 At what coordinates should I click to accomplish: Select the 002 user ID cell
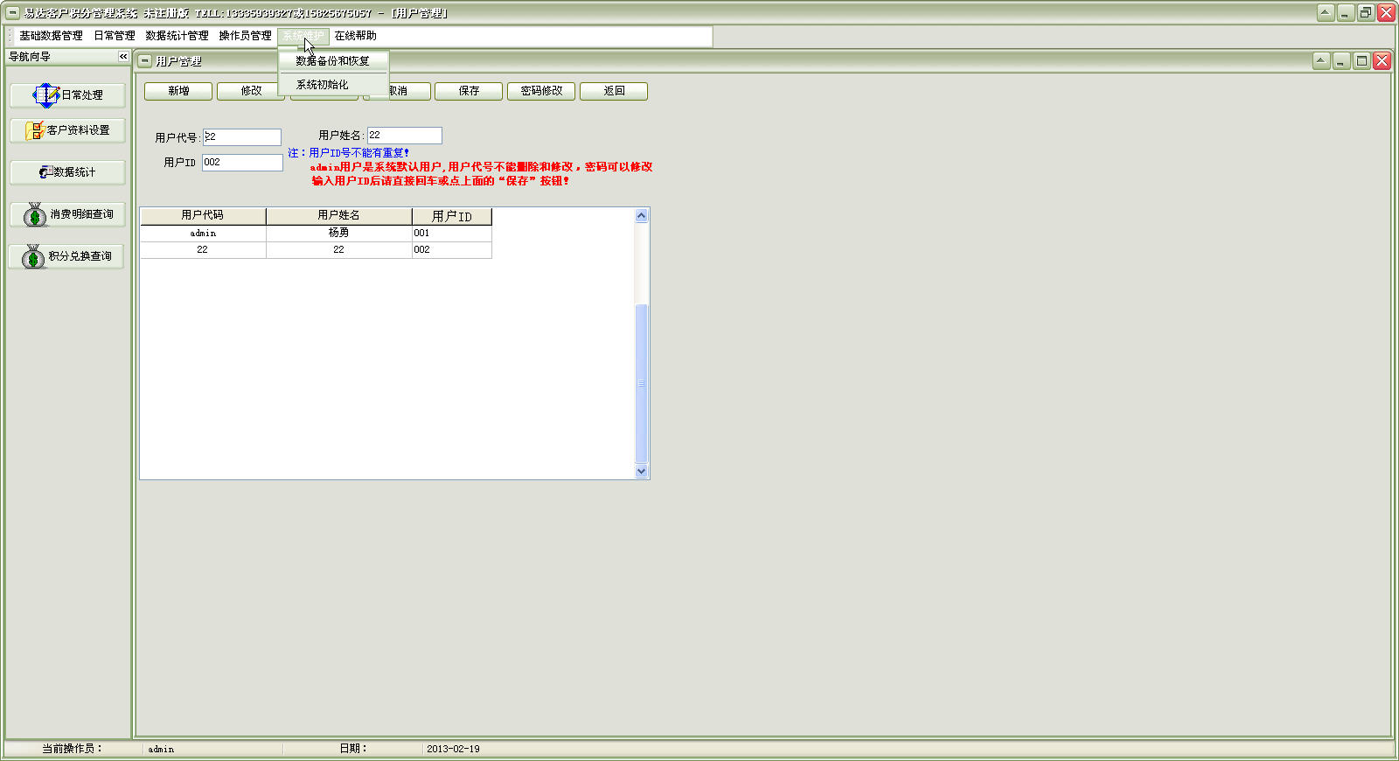[452, 250]
